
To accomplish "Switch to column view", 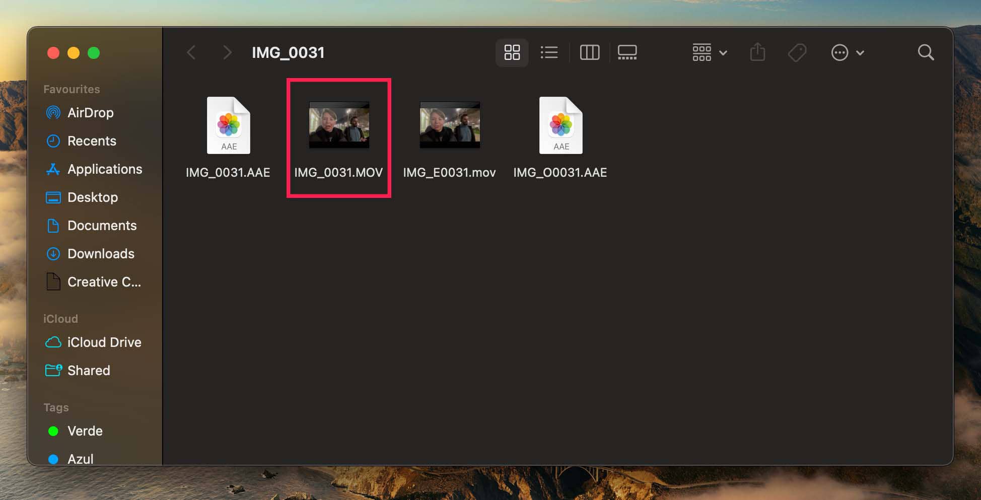I will (589, 52).
